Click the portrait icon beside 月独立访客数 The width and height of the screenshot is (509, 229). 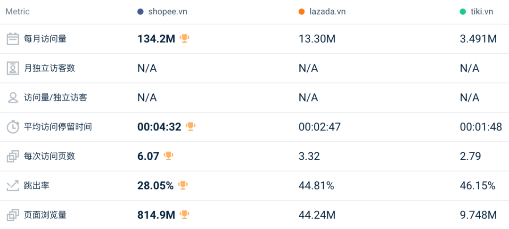coord(13,68)
